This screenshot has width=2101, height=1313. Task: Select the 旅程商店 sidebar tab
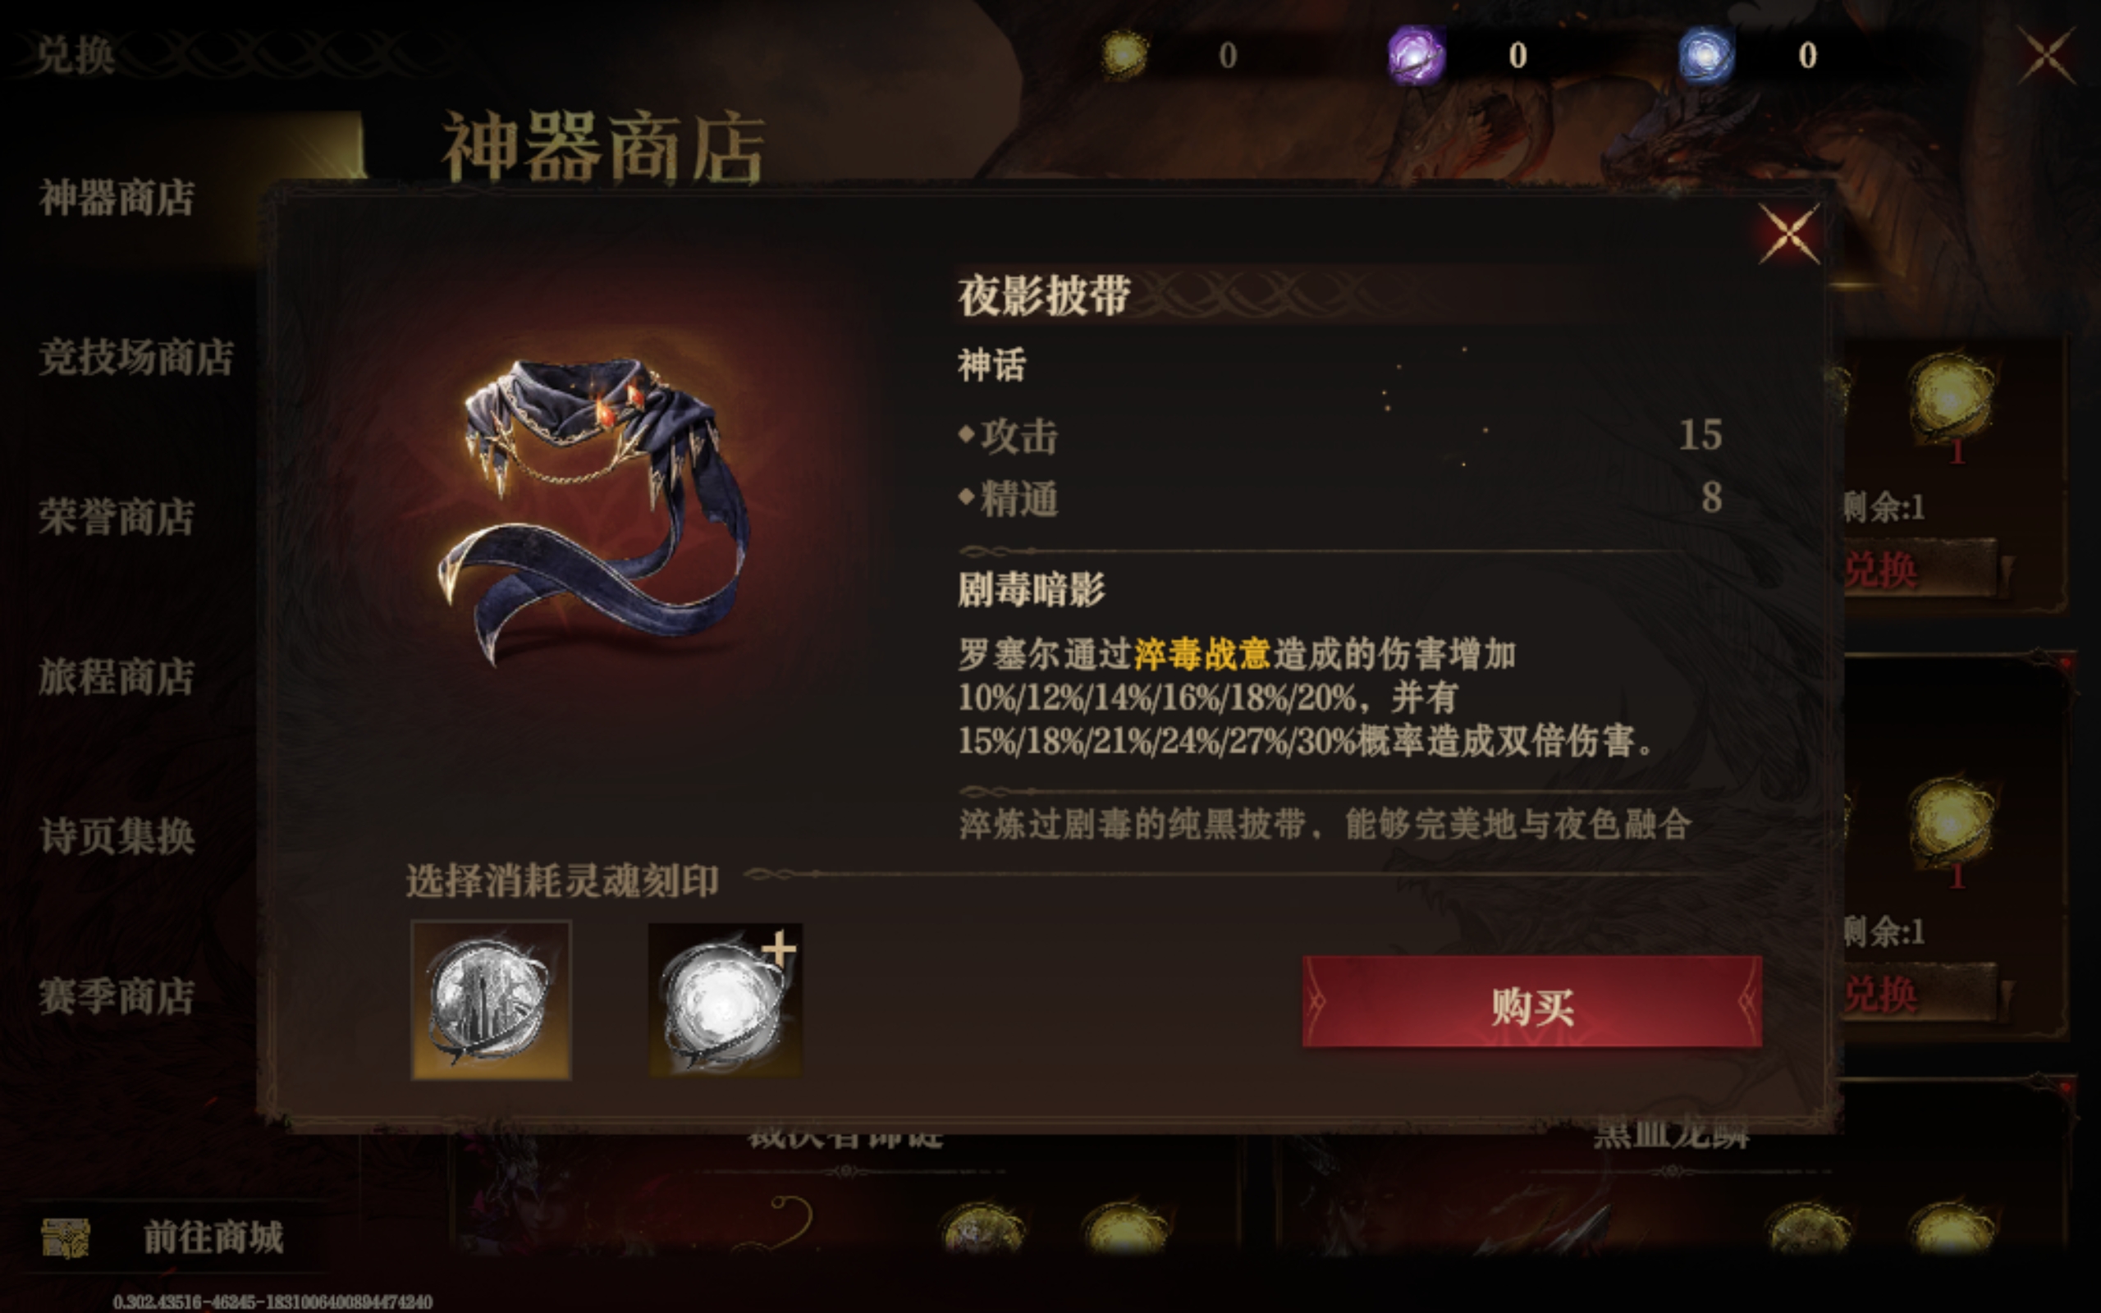[117, 677]
